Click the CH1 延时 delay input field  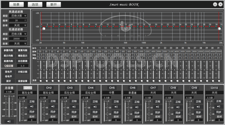coord(32,120)
